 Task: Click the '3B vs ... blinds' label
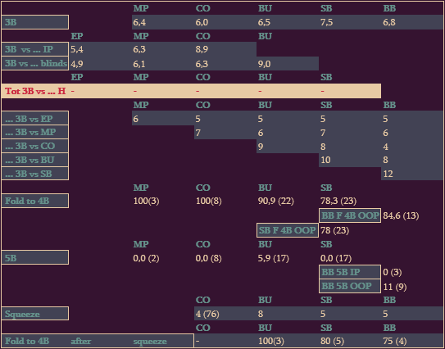pos(34,63)
